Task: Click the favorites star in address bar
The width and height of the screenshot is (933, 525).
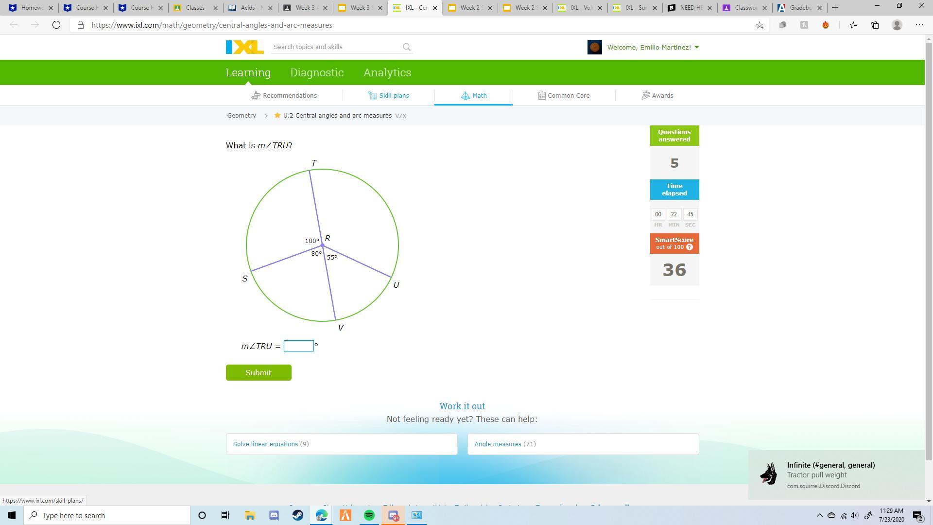Action: coord(760,25)
